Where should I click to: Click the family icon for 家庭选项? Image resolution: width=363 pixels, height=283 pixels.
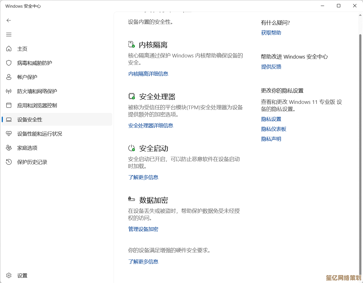click(9, 148)
